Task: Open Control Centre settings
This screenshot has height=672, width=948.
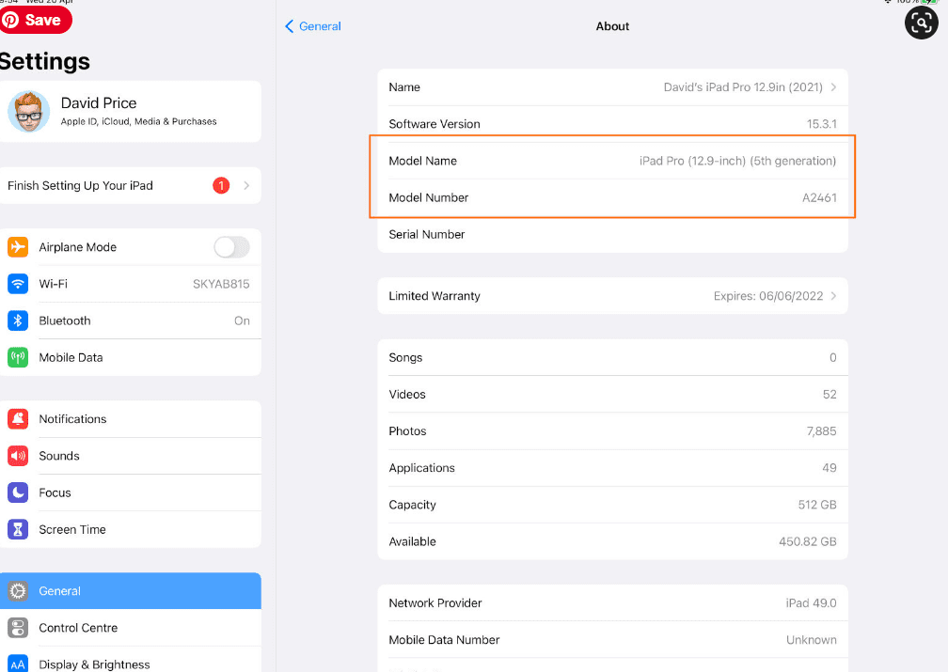Action: [x=131, y=628]
